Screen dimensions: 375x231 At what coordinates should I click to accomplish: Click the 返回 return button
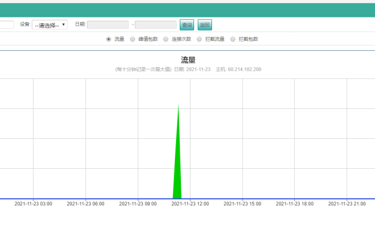point(205,25)
